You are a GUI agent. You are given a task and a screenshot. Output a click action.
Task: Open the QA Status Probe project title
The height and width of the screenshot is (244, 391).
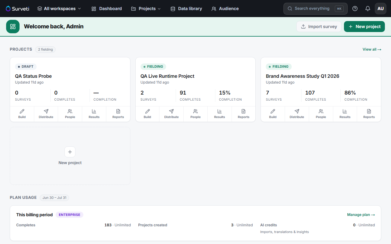(33, 76)
